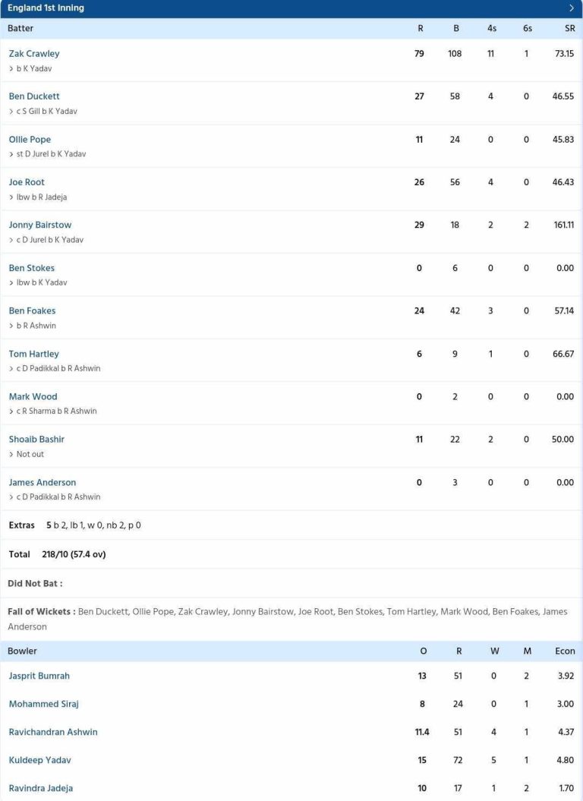
Task: Expand the England 1st Inning header chevron
Action: [573, 8]
